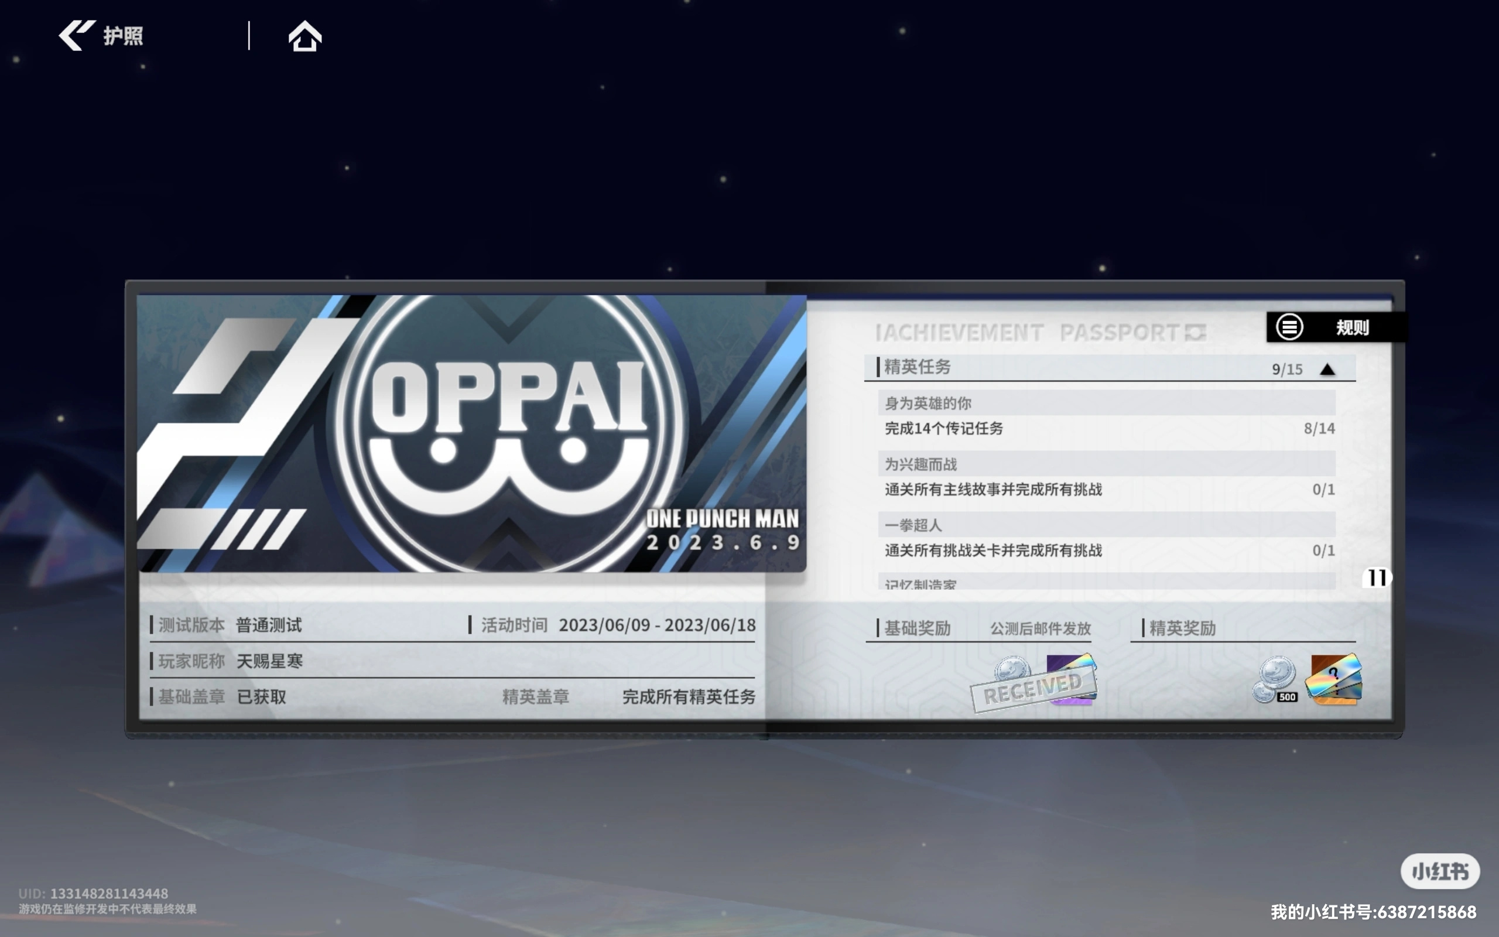Click the 完成14个传记任务 task row
The width and height of the screenshot is (1499, 937).
[1107, 428]
